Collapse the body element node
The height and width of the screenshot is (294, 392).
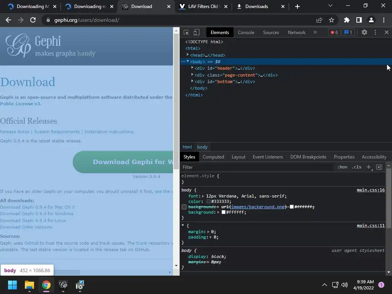188,62
